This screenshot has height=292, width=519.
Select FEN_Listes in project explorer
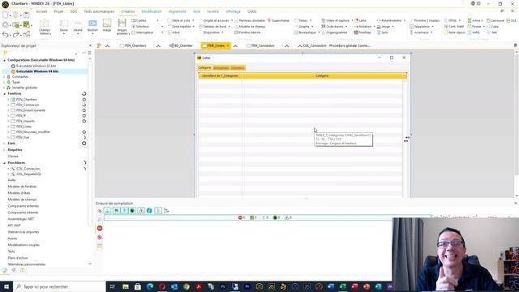click(24, 127)
